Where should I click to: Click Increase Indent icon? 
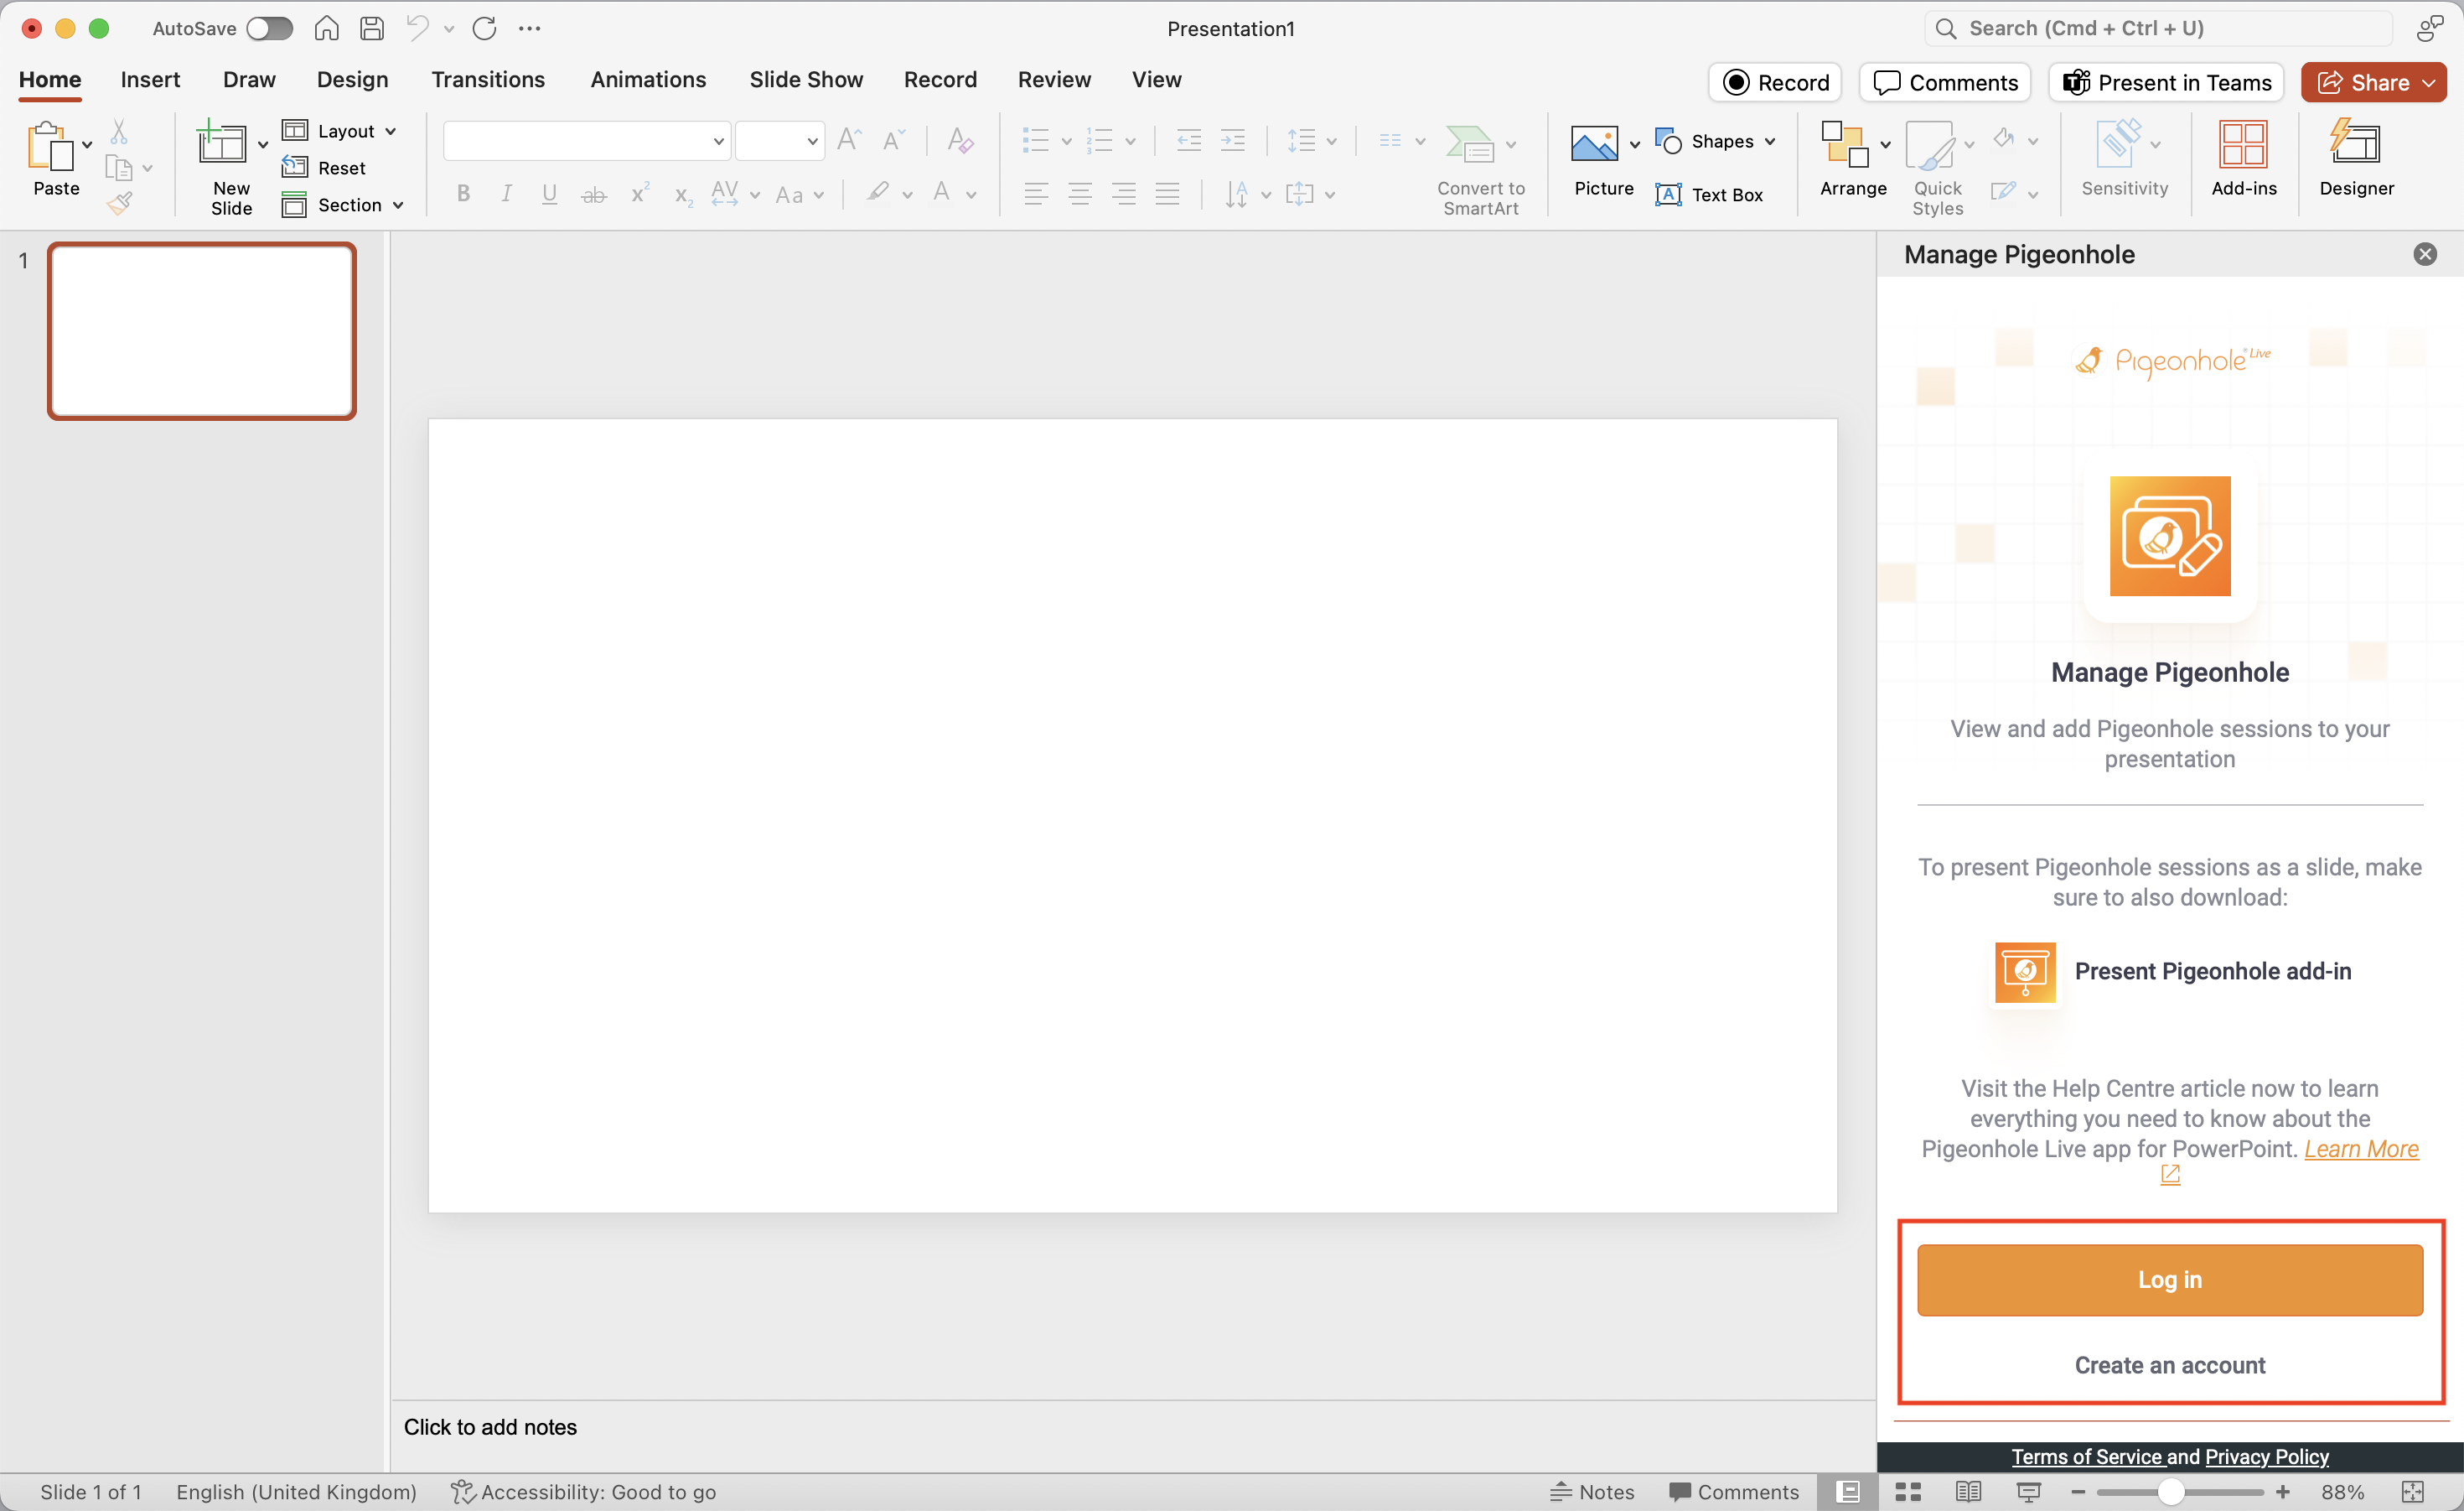point(1233,140)
